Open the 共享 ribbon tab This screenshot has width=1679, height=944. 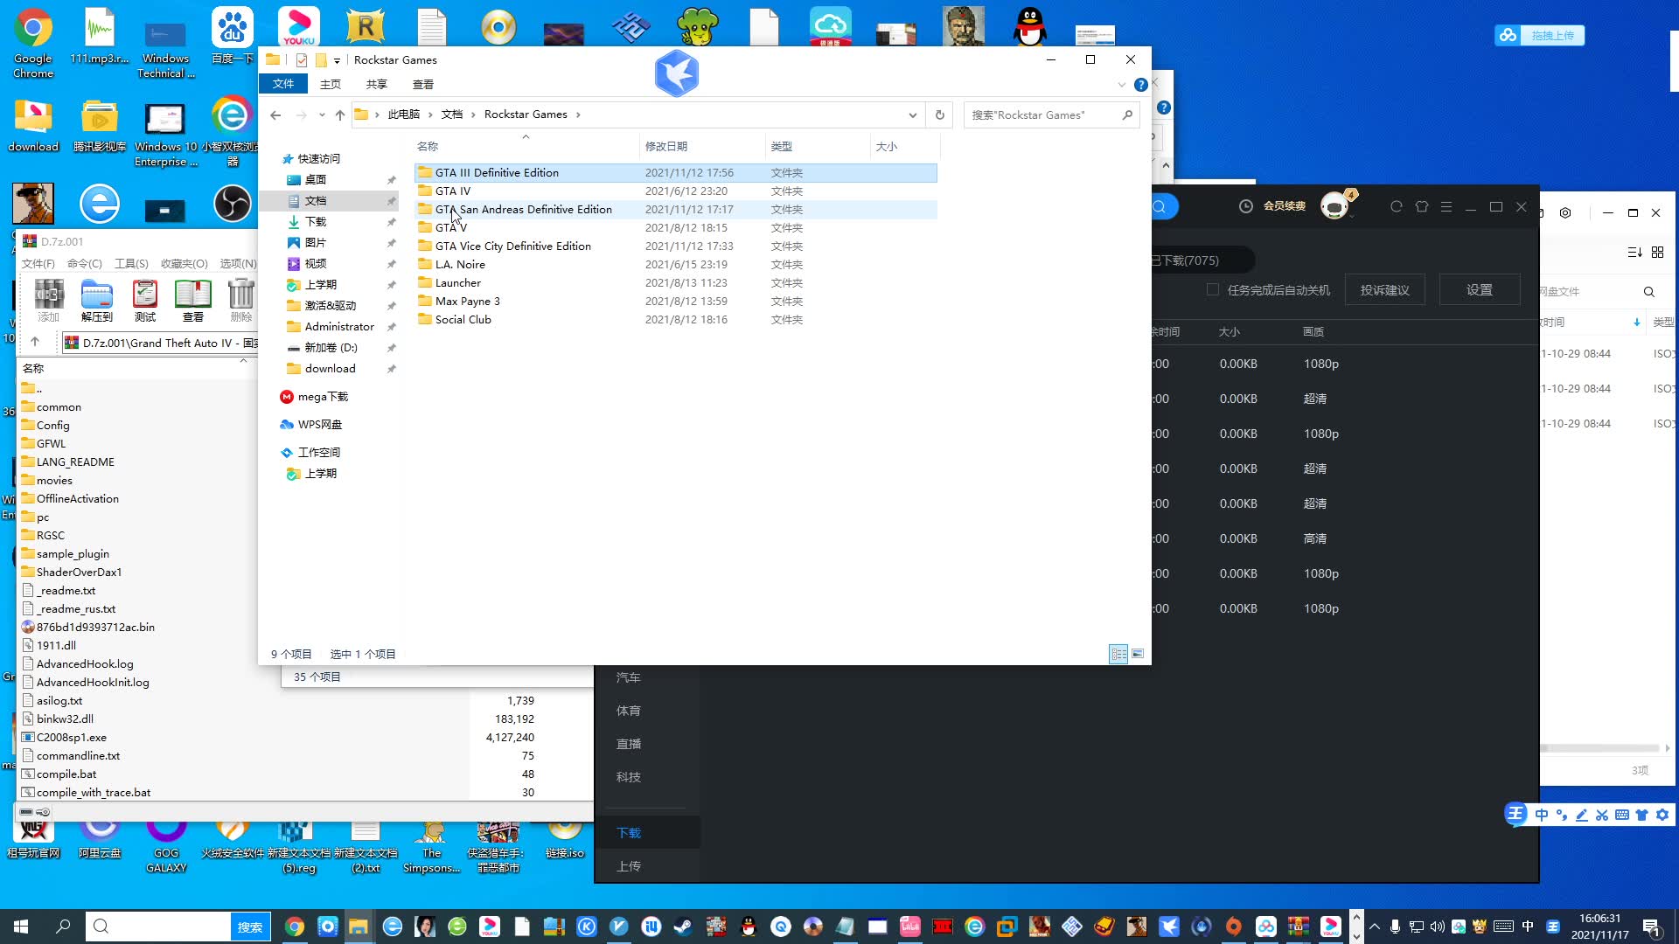(377, 85)
